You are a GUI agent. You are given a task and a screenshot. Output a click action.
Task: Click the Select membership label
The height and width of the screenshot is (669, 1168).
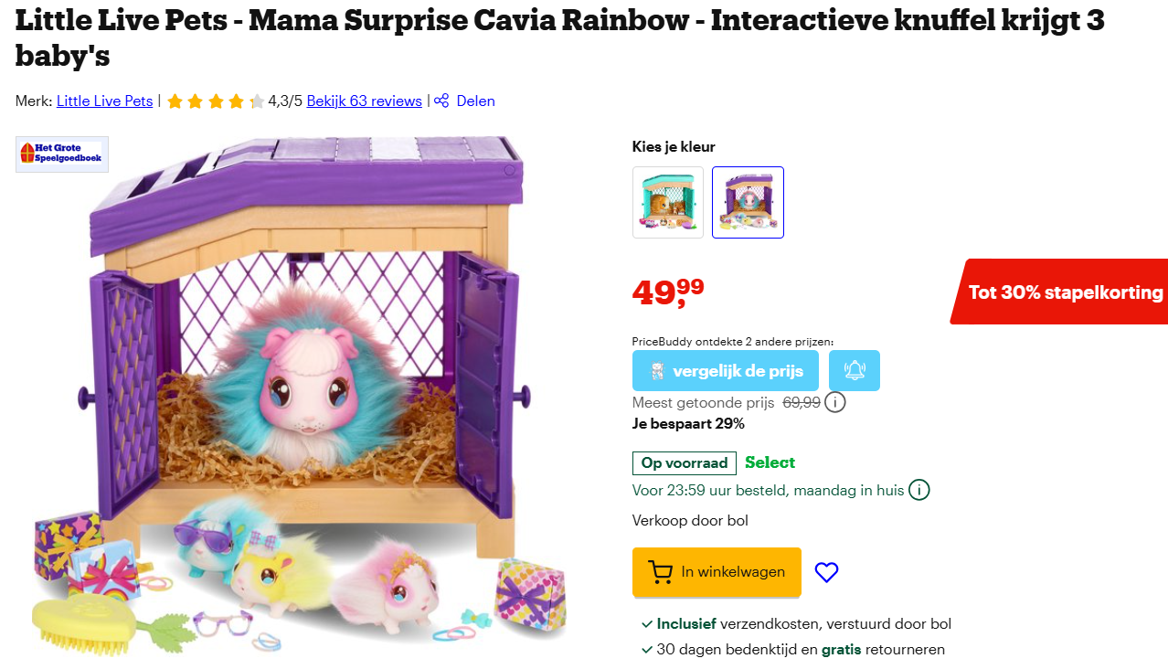tap(770, 462)
